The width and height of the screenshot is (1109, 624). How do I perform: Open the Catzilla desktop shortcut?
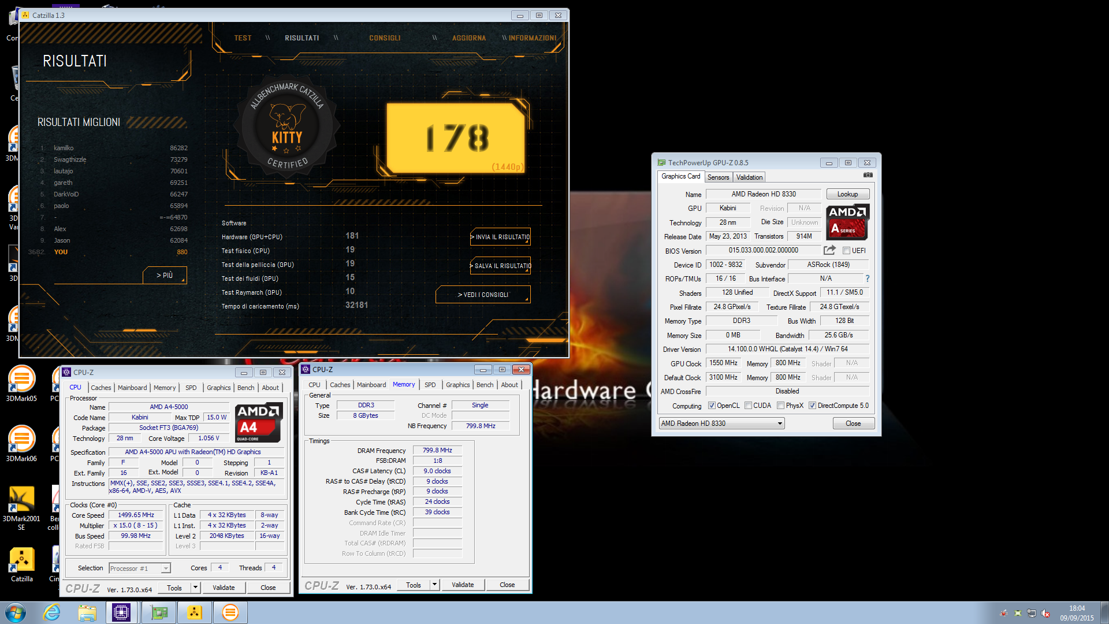point(21,564)
